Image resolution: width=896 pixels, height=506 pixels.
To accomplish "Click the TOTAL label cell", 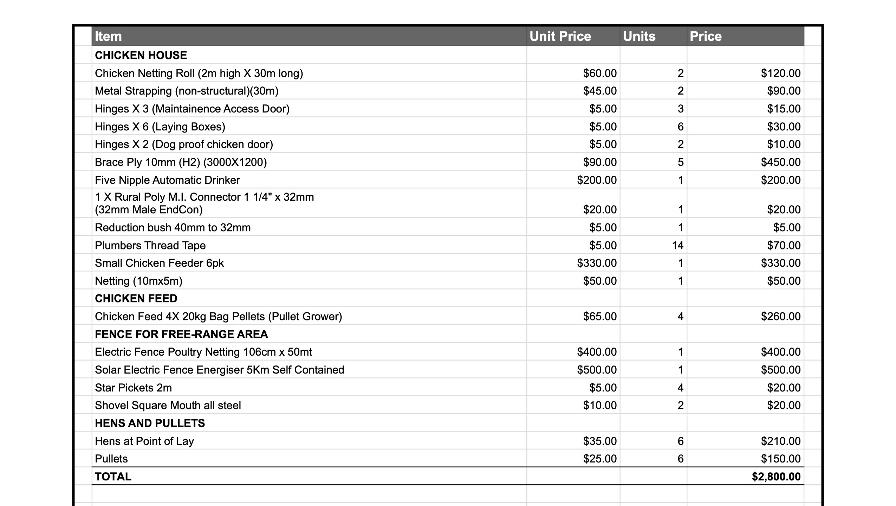I will click(113, 476).
